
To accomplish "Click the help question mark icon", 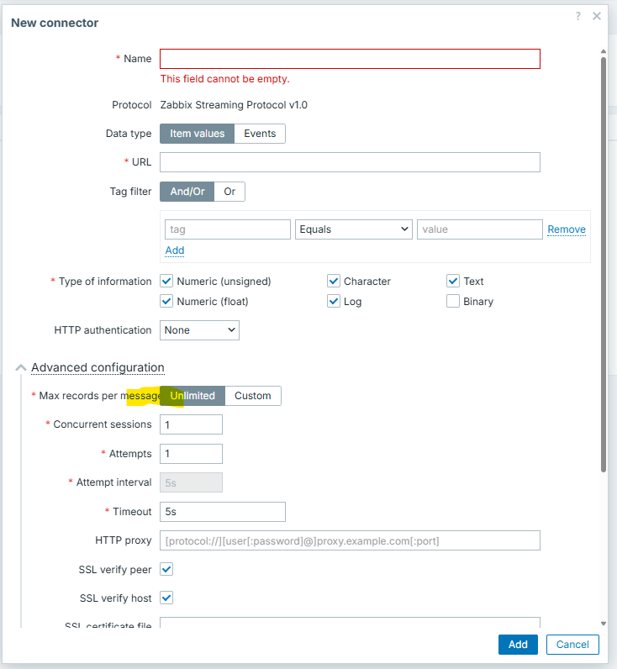I will pos(578,16).
